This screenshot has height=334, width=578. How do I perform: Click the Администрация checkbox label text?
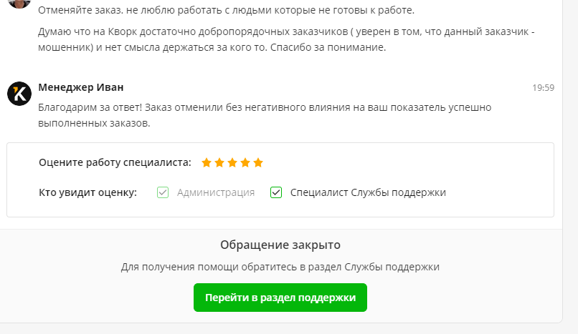point(216,192)
